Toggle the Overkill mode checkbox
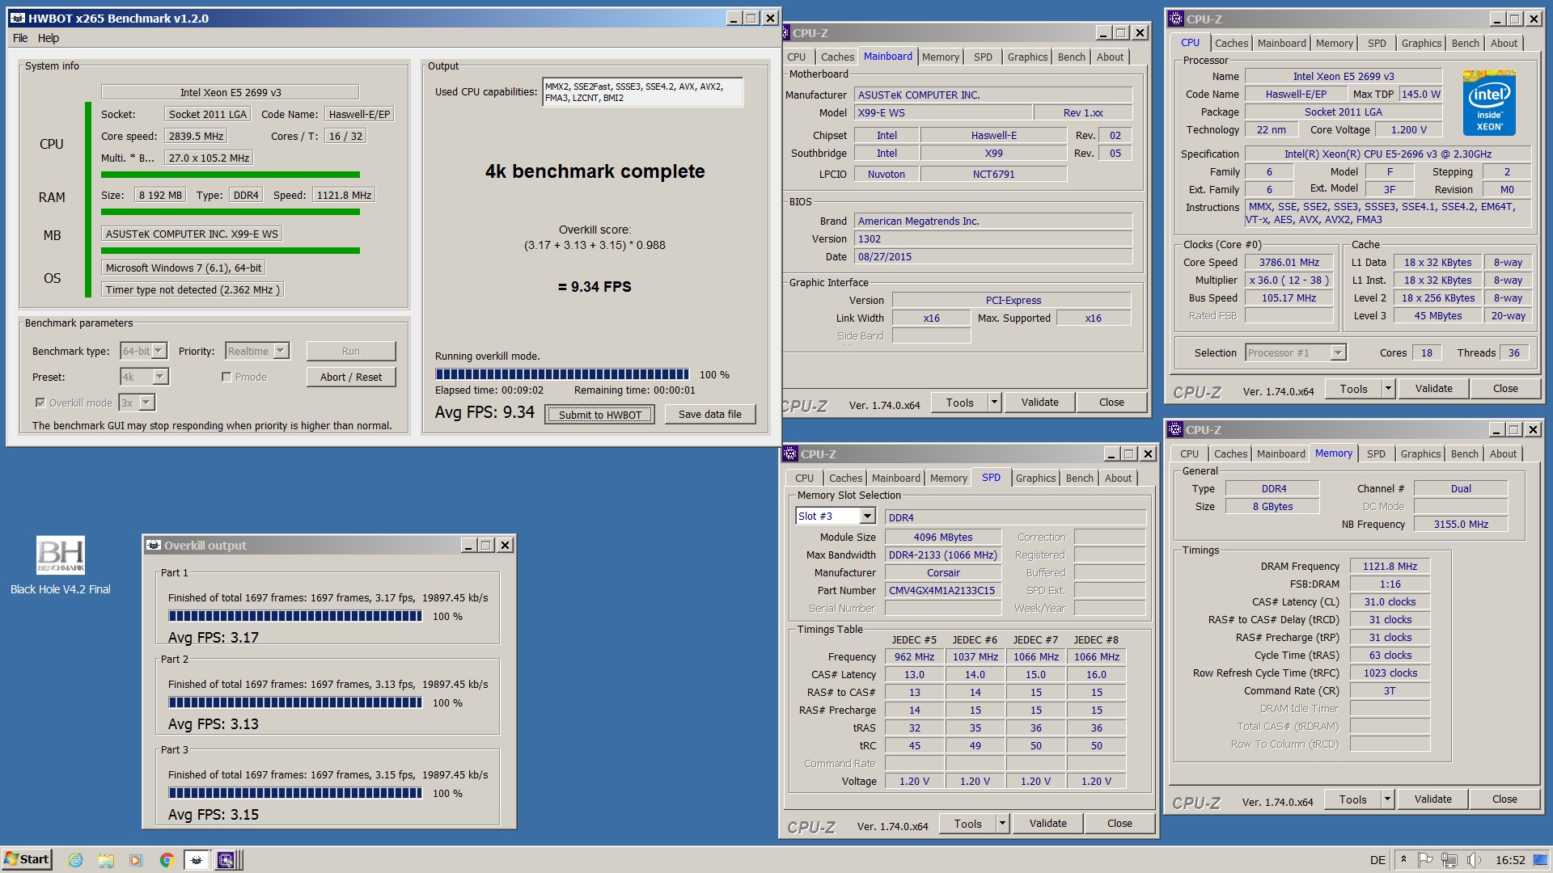Screen dimensions: 1553x873 (x=40, y=403)
